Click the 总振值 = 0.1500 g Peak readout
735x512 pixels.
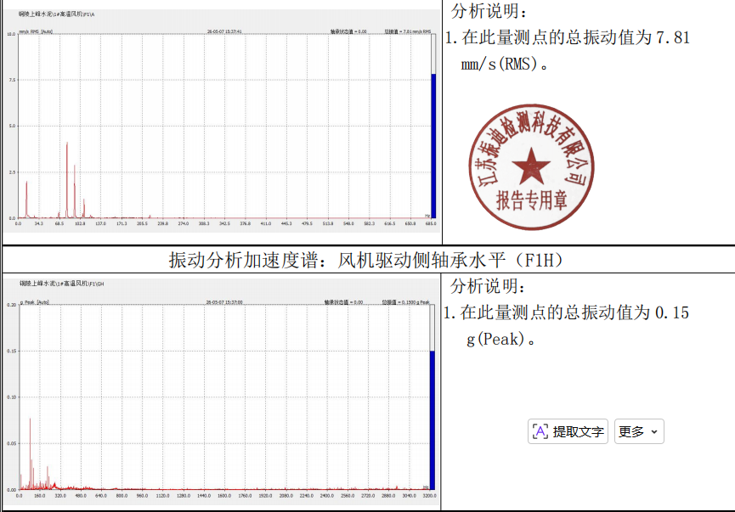click(x=405, y=302)
